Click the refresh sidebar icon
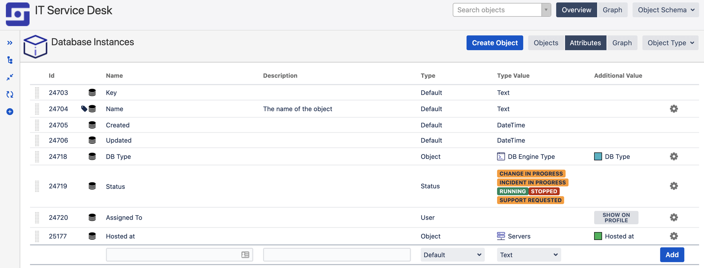The height and width of the screenshot is (268, 704). [10, 94]
